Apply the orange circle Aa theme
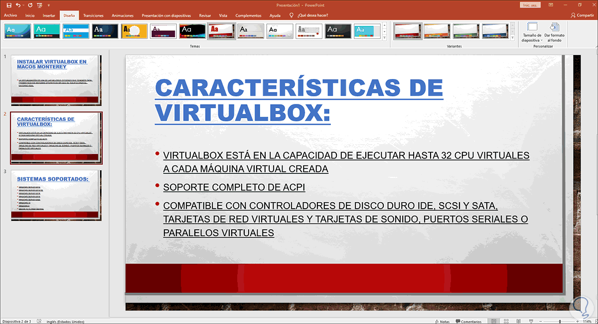Screen dimensions: 598x324 pyautogui.click(x=134, y=31)
